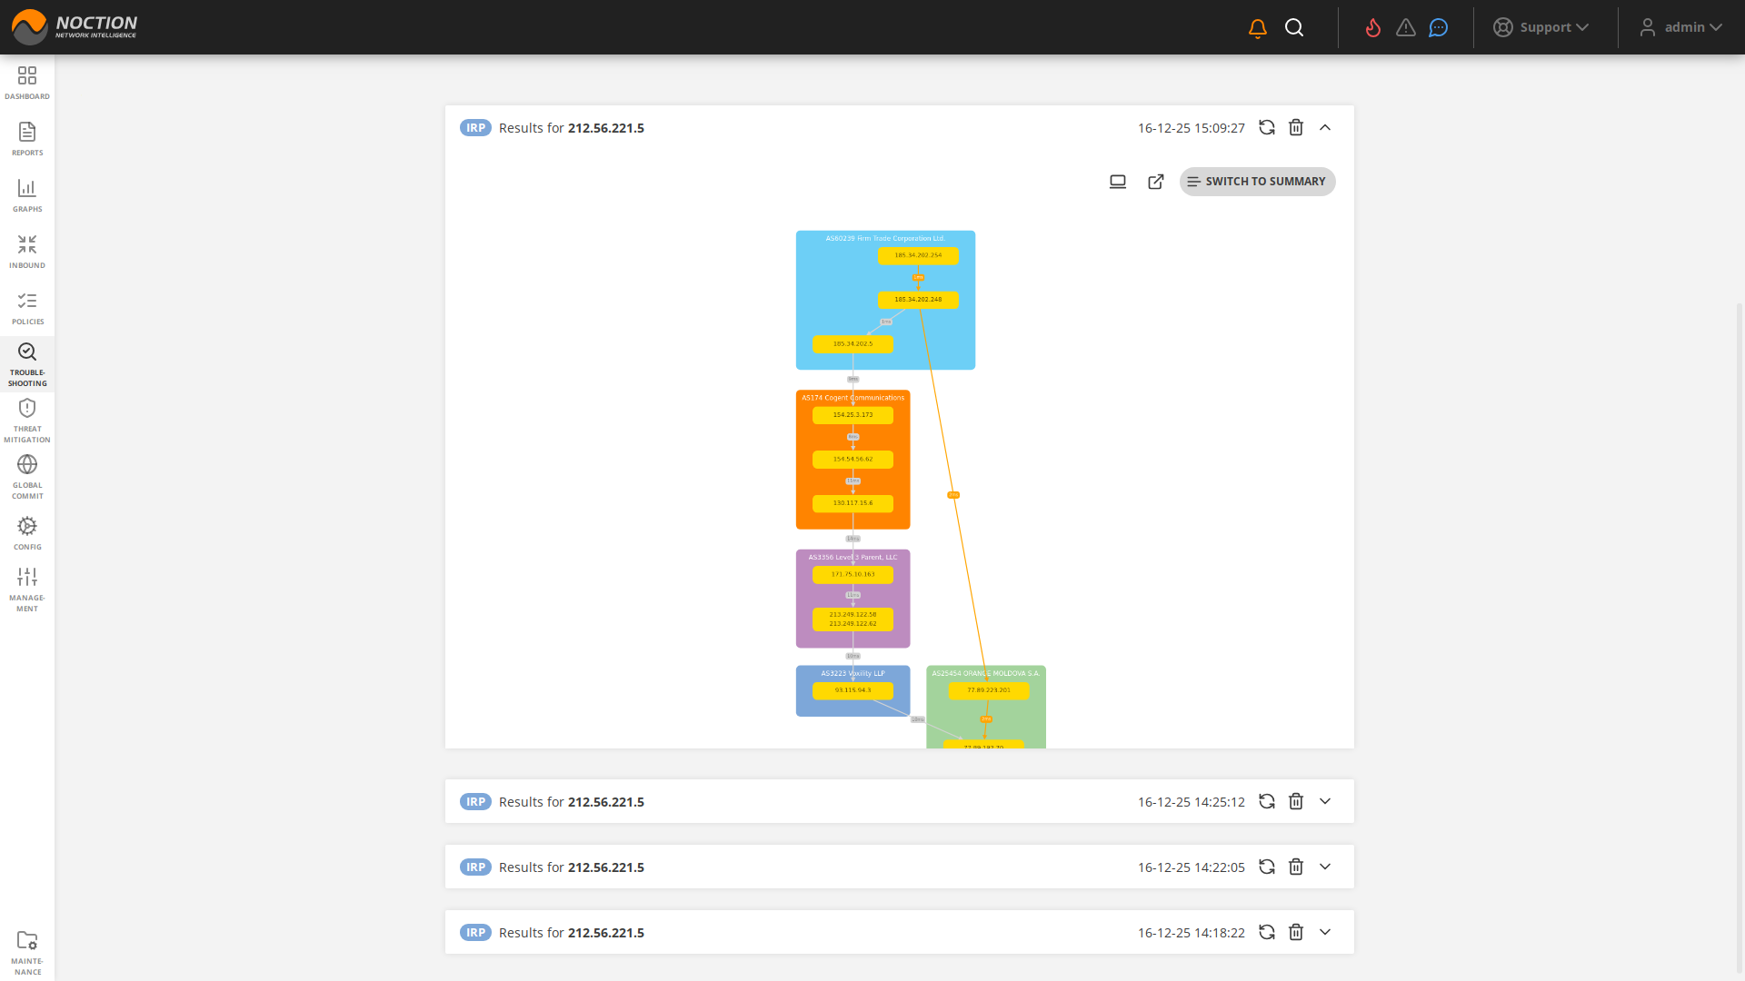Click the fullscreen laptop icon
Screen dimensions: 1745x981
1118,182
